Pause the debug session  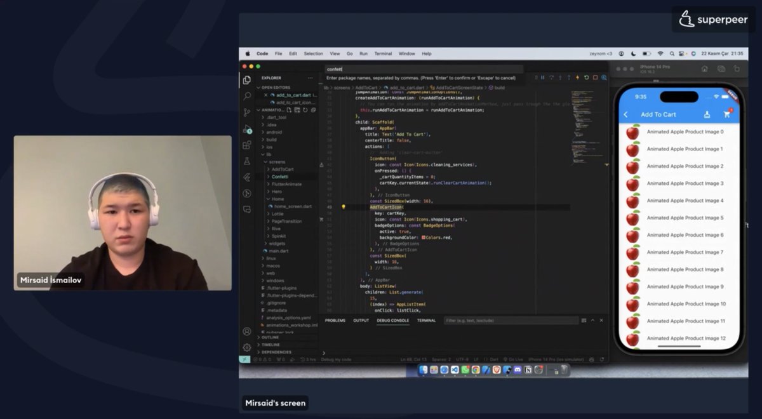coord(543,77)
